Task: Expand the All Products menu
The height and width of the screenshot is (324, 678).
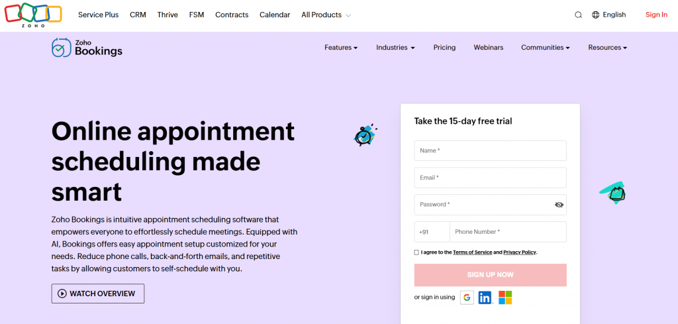Action: 326,15
